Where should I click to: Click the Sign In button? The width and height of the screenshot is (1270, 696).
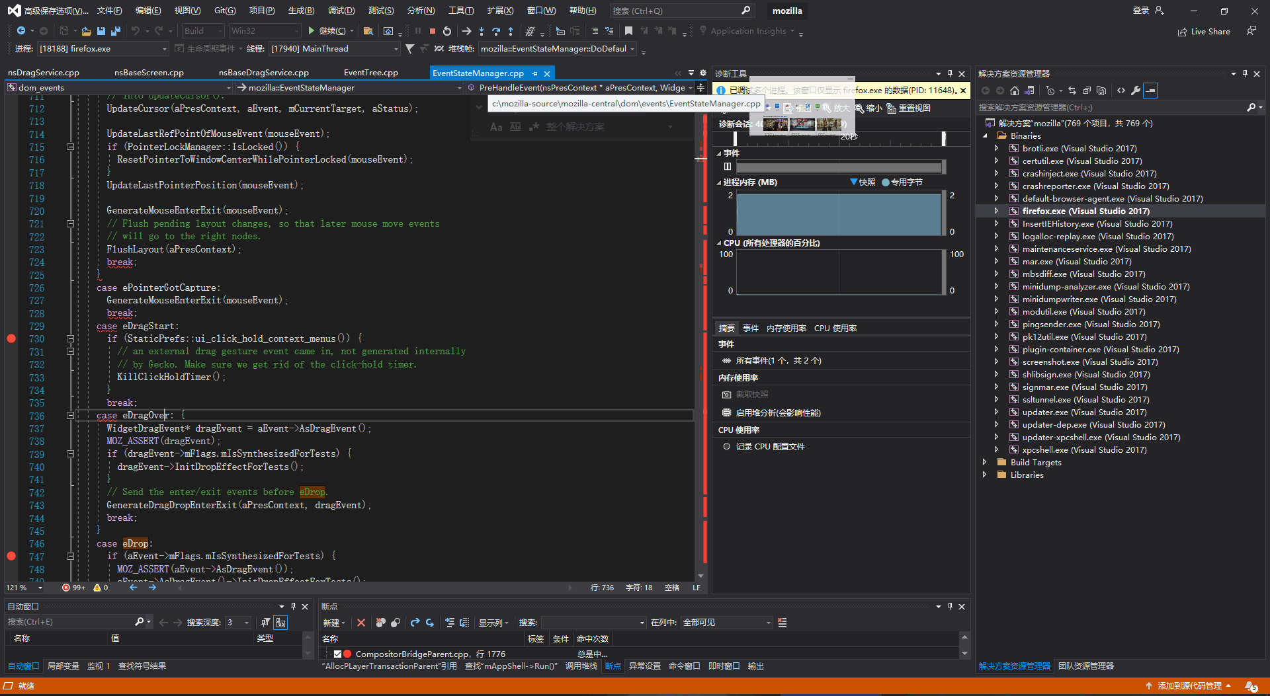[x=1148, y=11]
